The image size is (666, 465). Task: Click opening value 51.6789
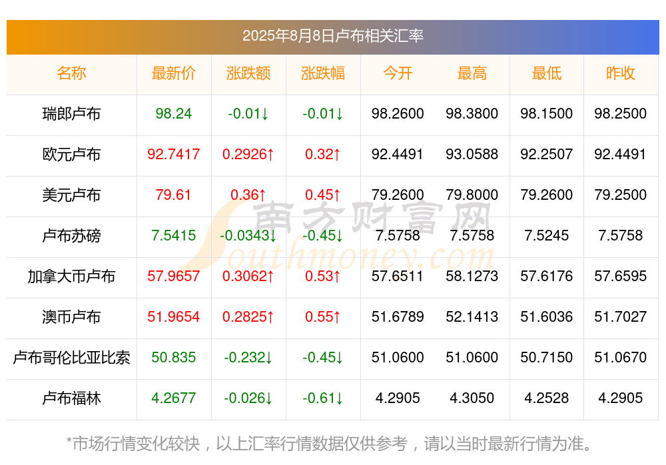[398, 316]
